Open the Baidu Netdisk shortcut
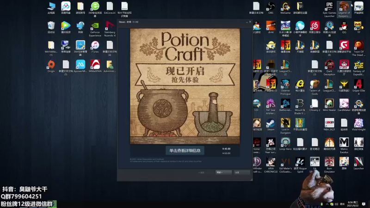 point(66,8)
